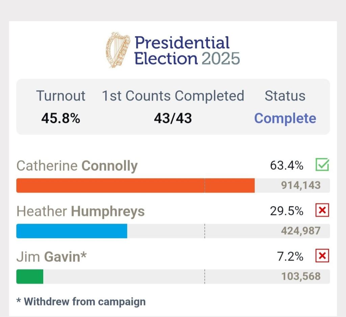Click Humphreys' blue vote bar
Screen dimensions: 346x317
tap(72, 231)
